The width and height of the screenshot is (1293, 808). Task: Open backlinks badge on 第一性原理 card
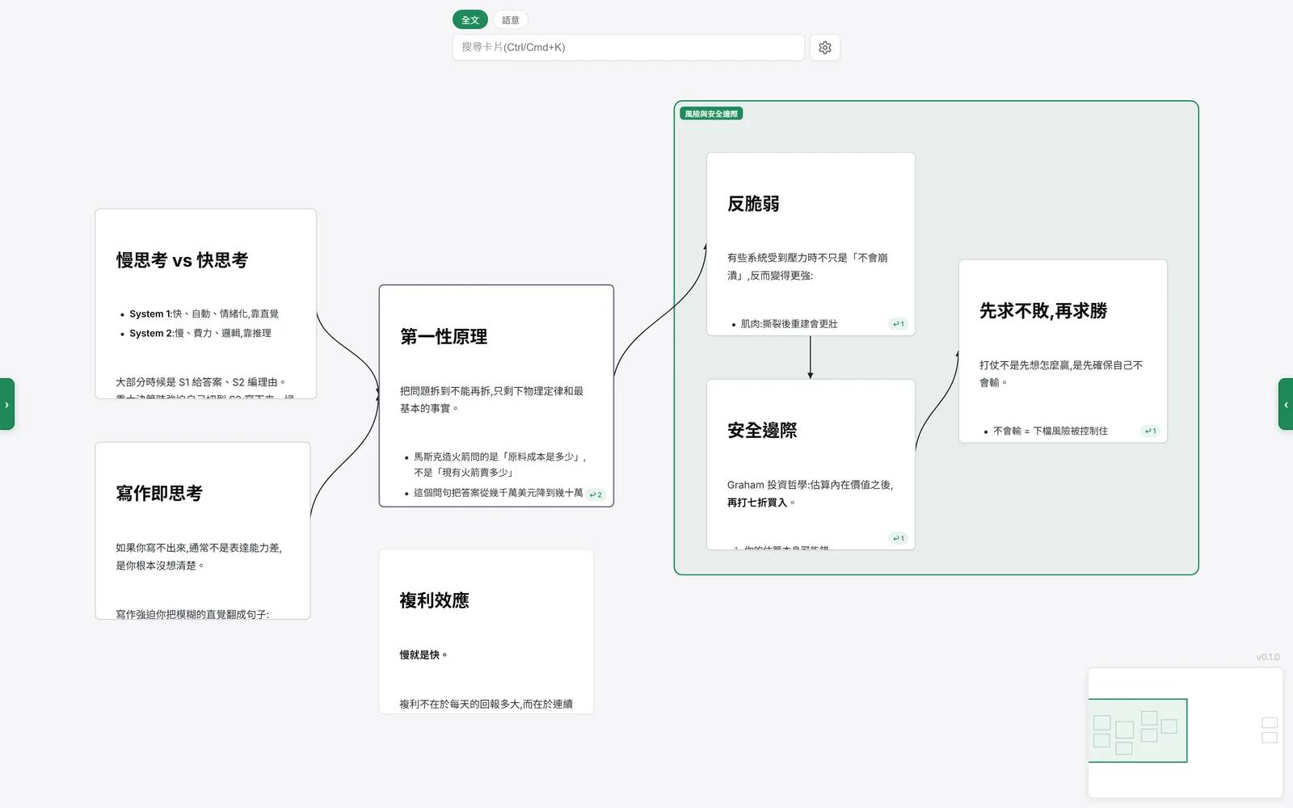tap(596, 494)
